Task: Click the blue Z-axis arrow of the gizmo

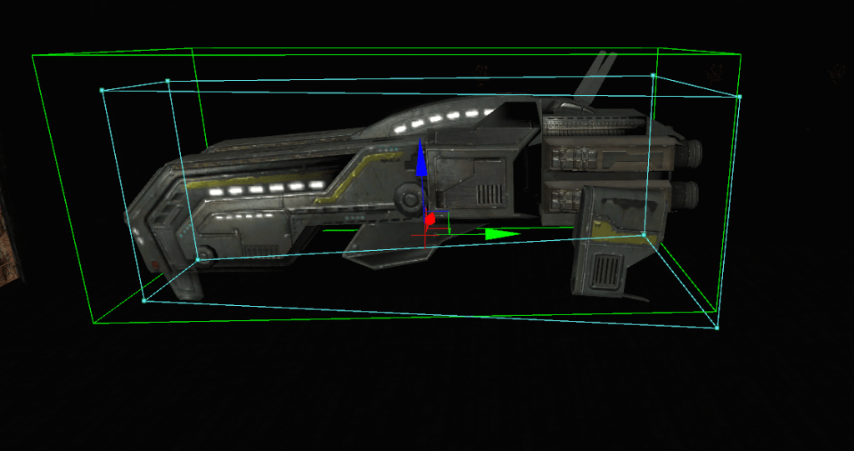Action: [x=421, y=160]
